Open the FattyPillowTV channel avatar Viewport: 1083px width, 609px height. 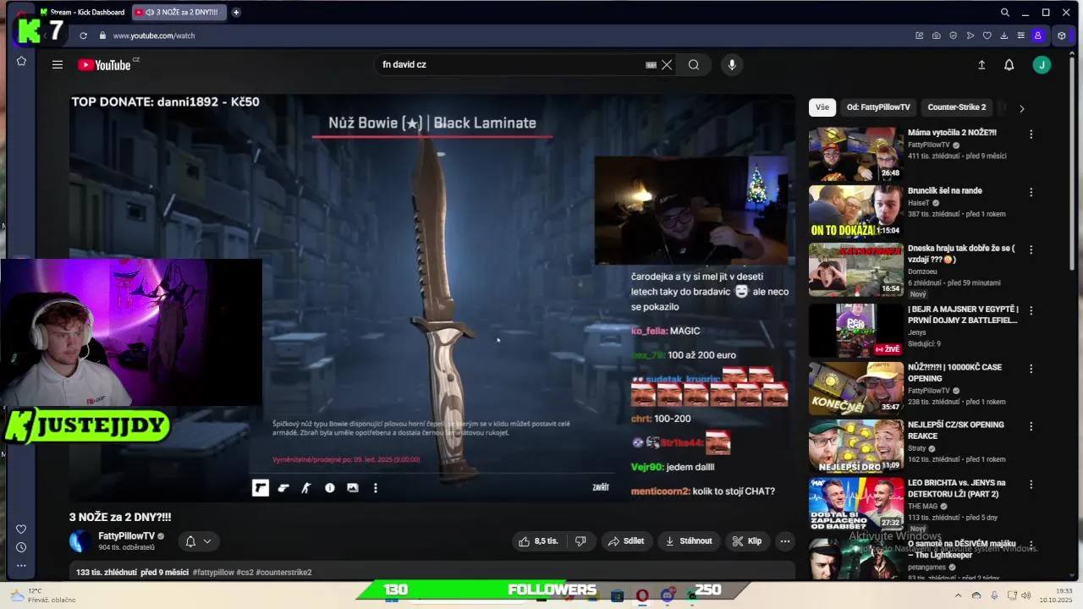(x=80, y=541)
